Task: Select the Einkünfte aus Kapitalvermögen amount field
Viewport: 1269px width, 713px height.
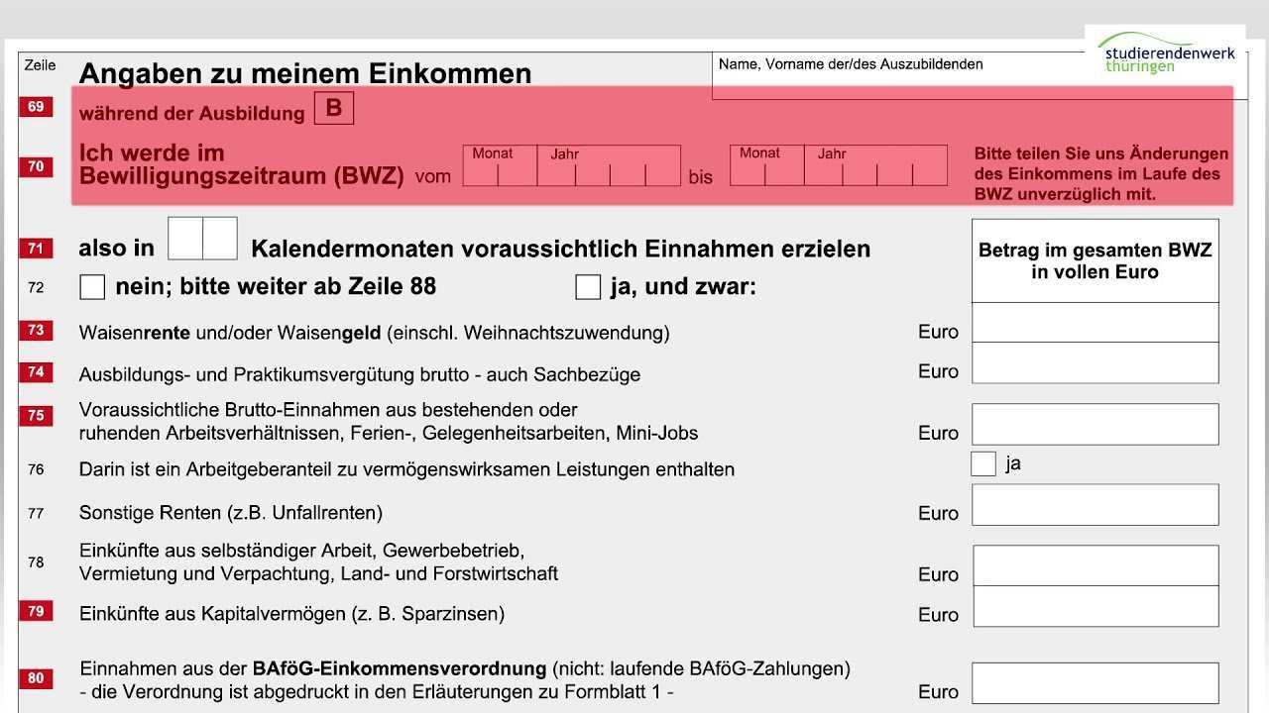Action: pyautogui.click(x=1095, y=606)
